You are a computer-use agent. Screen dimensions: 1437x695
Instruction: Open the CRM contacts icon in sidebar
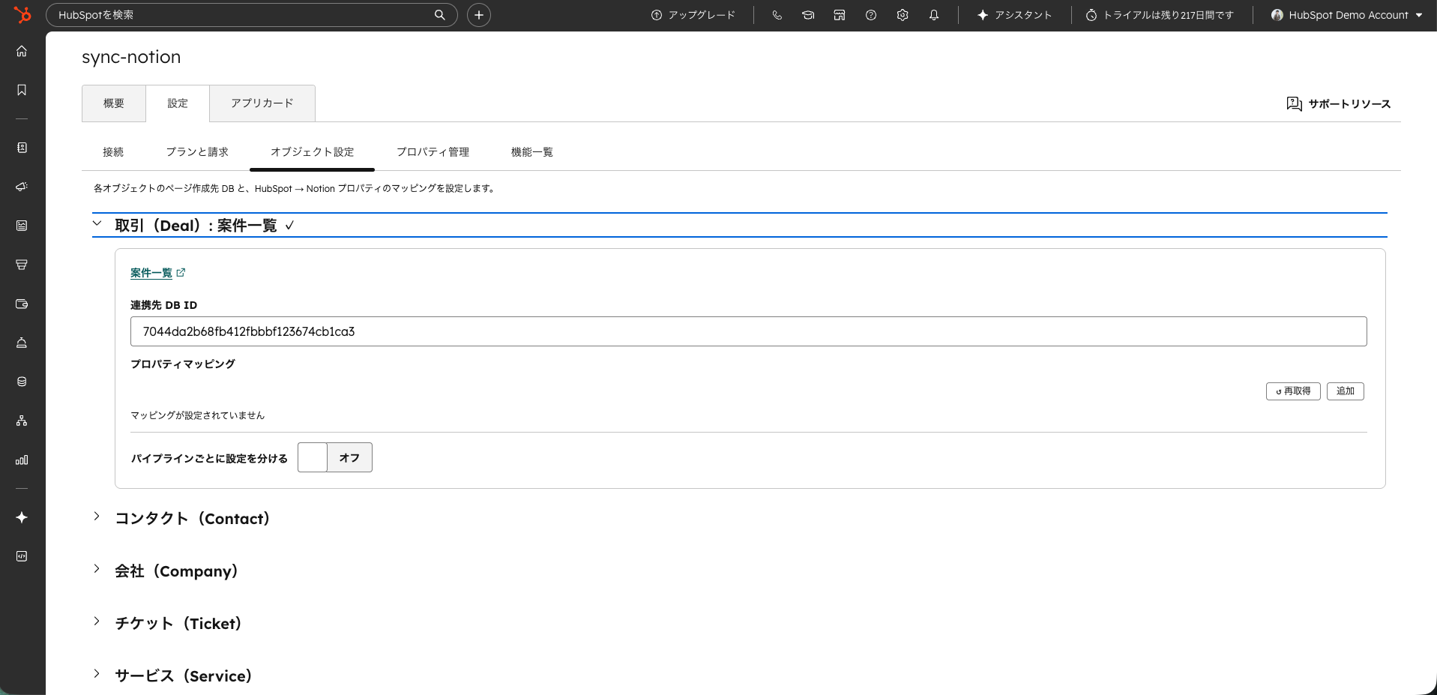pos(22,148)
